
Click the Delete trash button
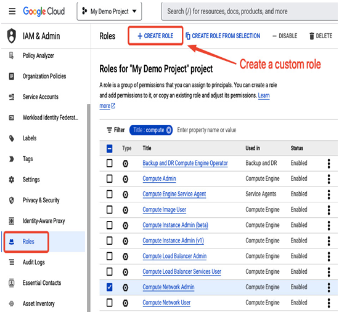click(321, 36)
